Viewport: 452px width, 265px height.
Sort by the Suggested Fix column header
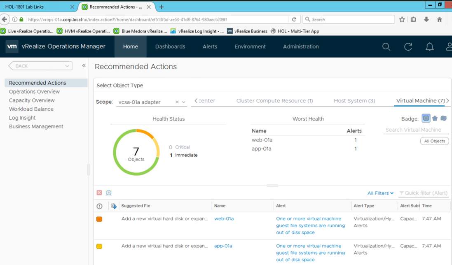click(x=136, y=206)
